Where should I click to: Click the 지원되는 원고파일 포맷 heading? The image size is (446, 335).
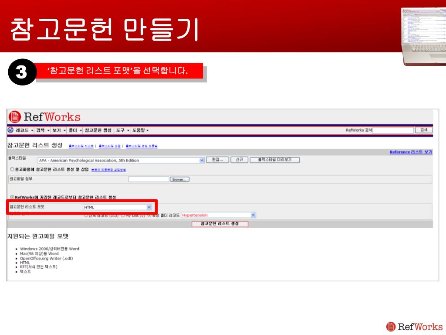pyautogui.click(x=38, y=236)
